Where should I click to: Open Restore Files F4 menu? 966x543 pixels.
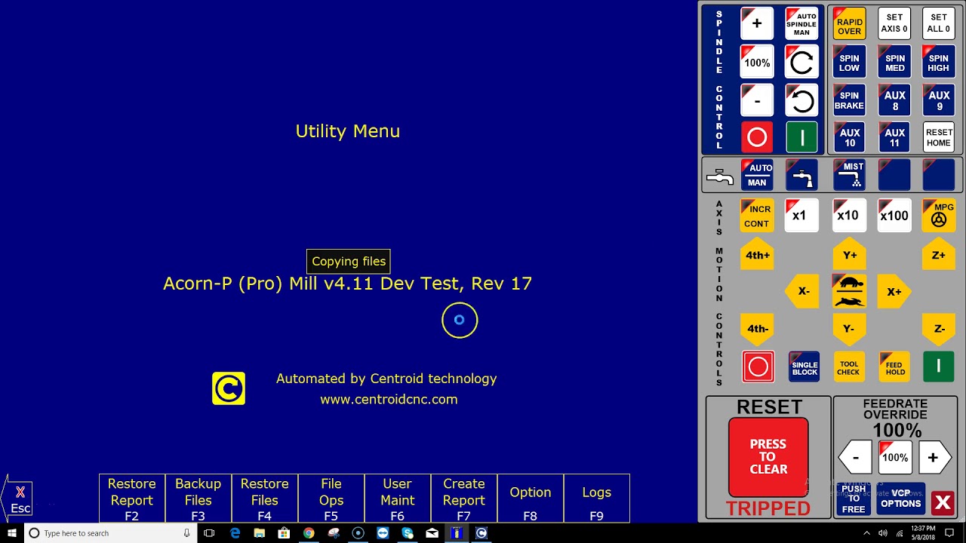[265, 499]
